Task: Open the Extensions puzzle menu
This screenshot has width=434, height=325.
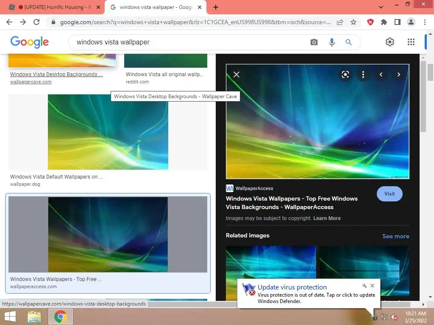Action: click(x=384, y=22)
